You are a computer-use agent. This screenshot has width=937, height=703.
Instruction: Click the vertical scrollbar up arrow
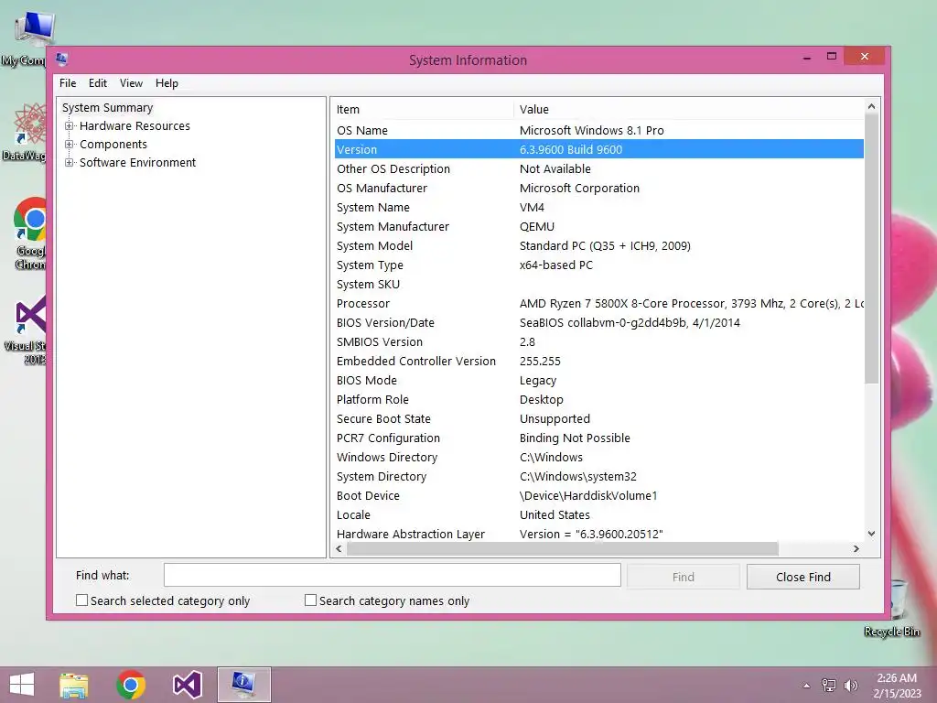point(871,106)
